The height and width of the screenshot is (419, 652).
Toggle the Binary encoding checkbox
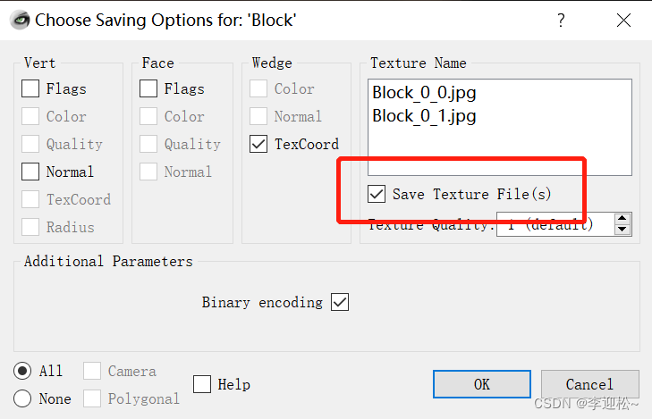click(340, 302)
